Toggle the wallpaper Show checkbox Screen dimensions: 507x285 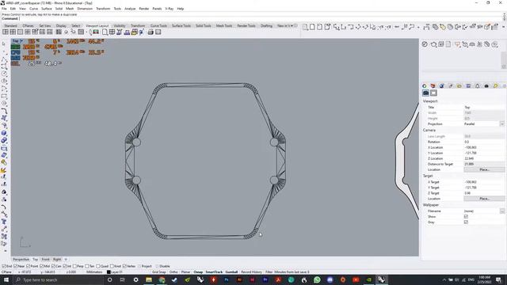click(466, 216)
